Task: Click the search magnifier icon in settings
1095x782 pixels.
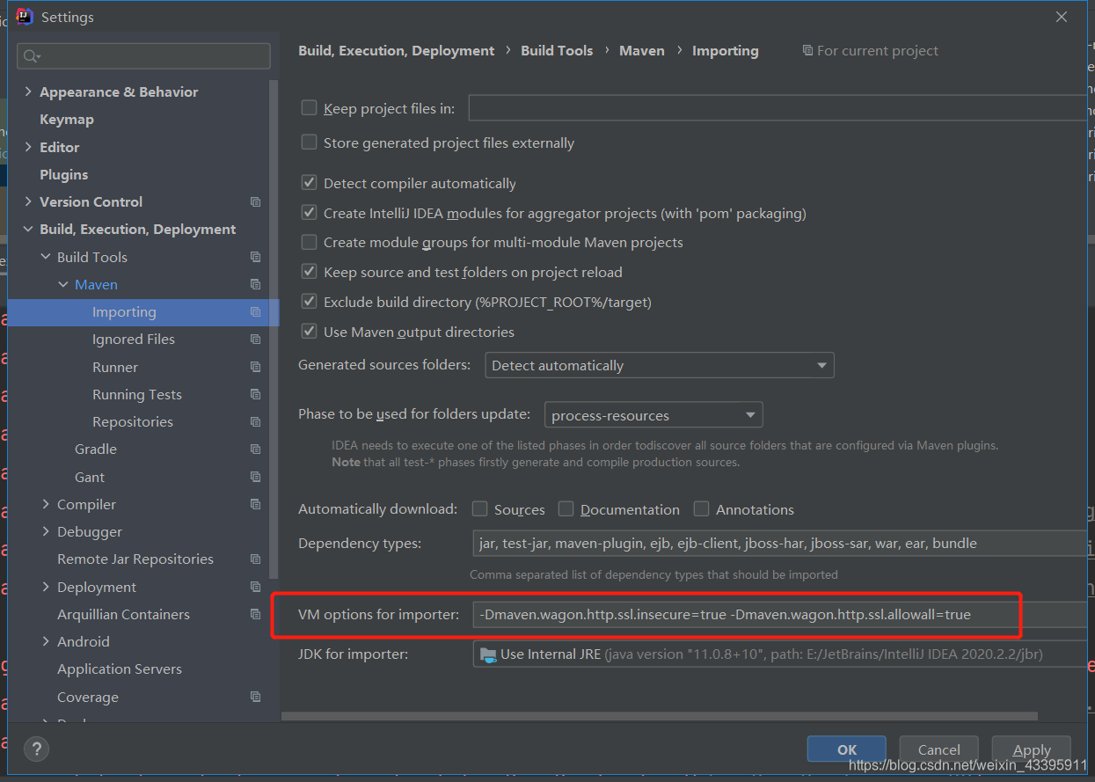Action: pos(31,56)
